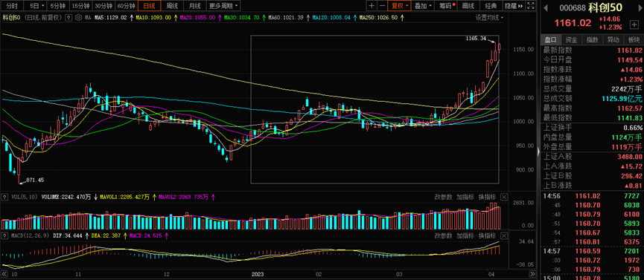Expand 更多周期 period dropdown
The width and height of the screenshot is (644, 280).
(223, 6)
